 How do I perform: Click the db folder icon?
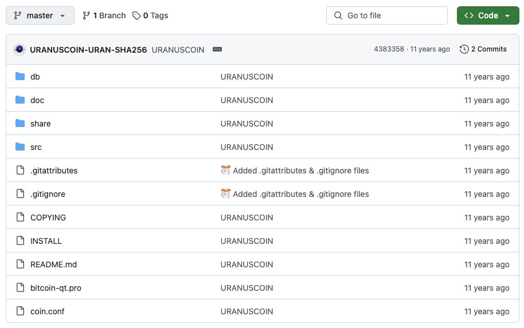pos(20,76)
